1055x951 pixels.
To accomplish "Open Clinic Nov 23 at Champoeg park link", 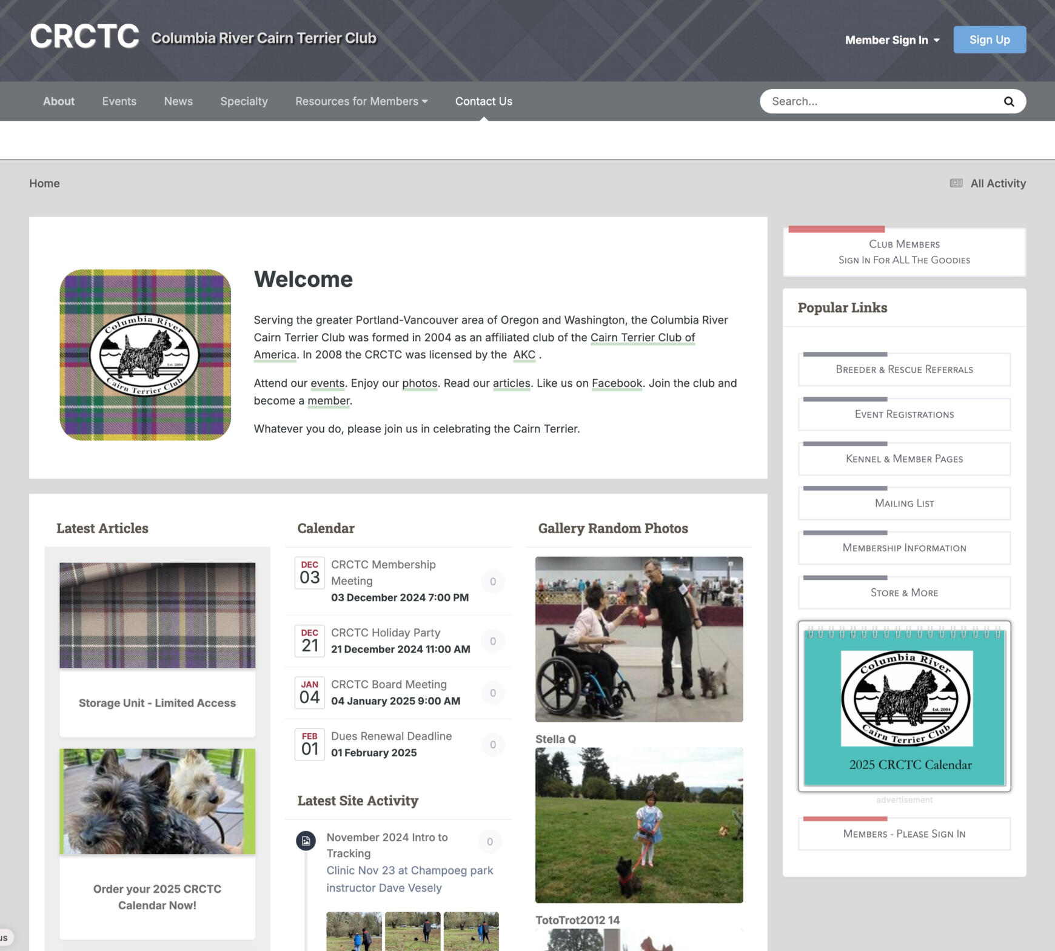I will pos(409,879).
